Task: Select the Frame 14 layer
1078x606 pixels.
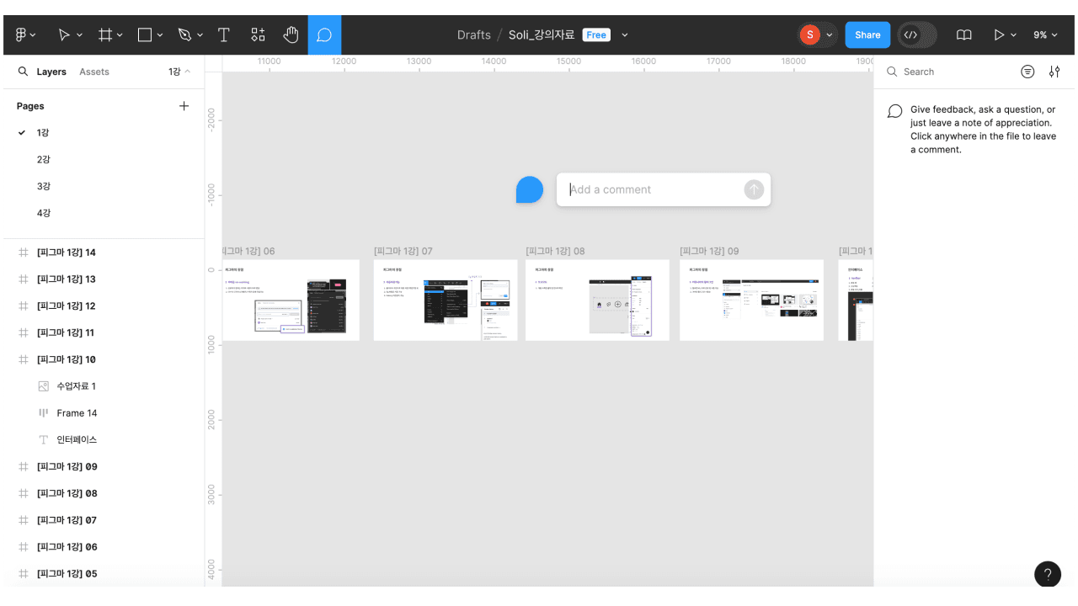Action: 104,413
